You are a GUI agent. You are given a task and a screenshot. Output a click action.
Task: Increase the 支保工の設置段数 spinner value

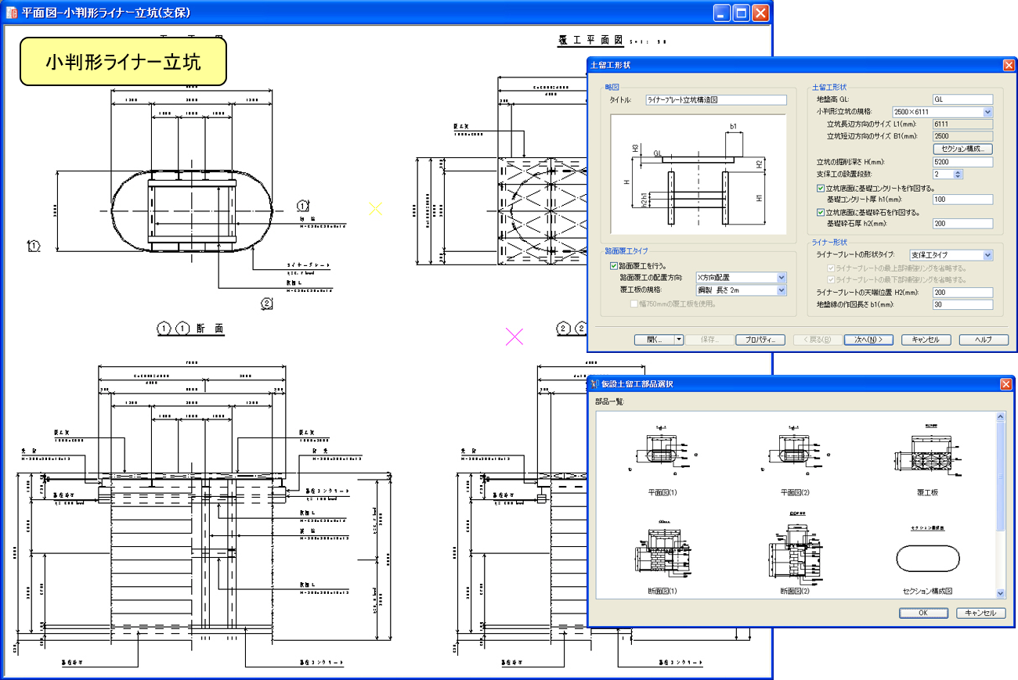coord(959,171)
